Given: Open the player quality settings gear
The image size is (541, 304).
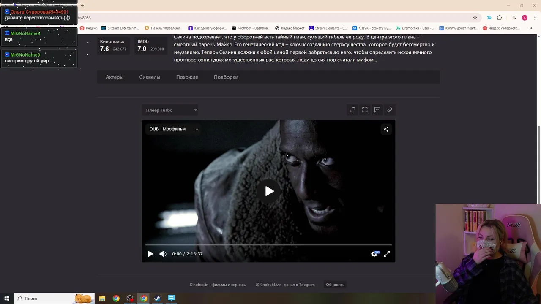Looking at the screenshot, I should click(x=374, y=254).
